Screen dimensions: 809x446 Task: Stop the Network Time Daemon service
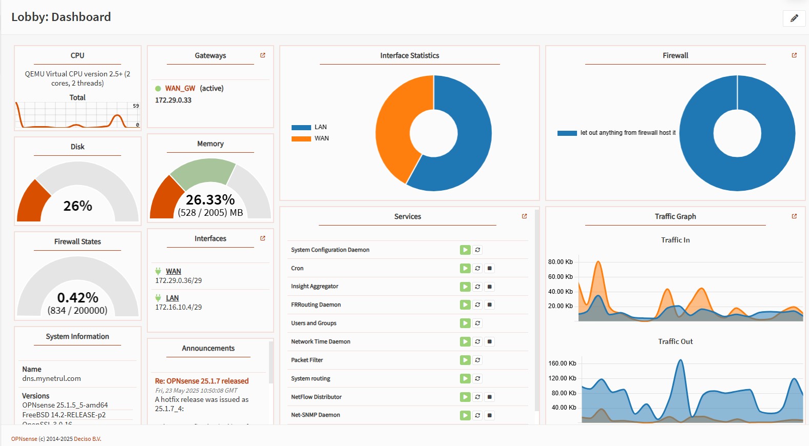(x=490, y=342)
